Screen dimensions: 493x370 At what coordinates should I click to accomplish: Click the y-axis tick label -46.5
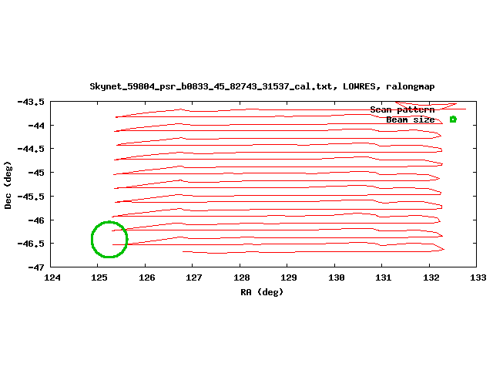tap(31, 244)
